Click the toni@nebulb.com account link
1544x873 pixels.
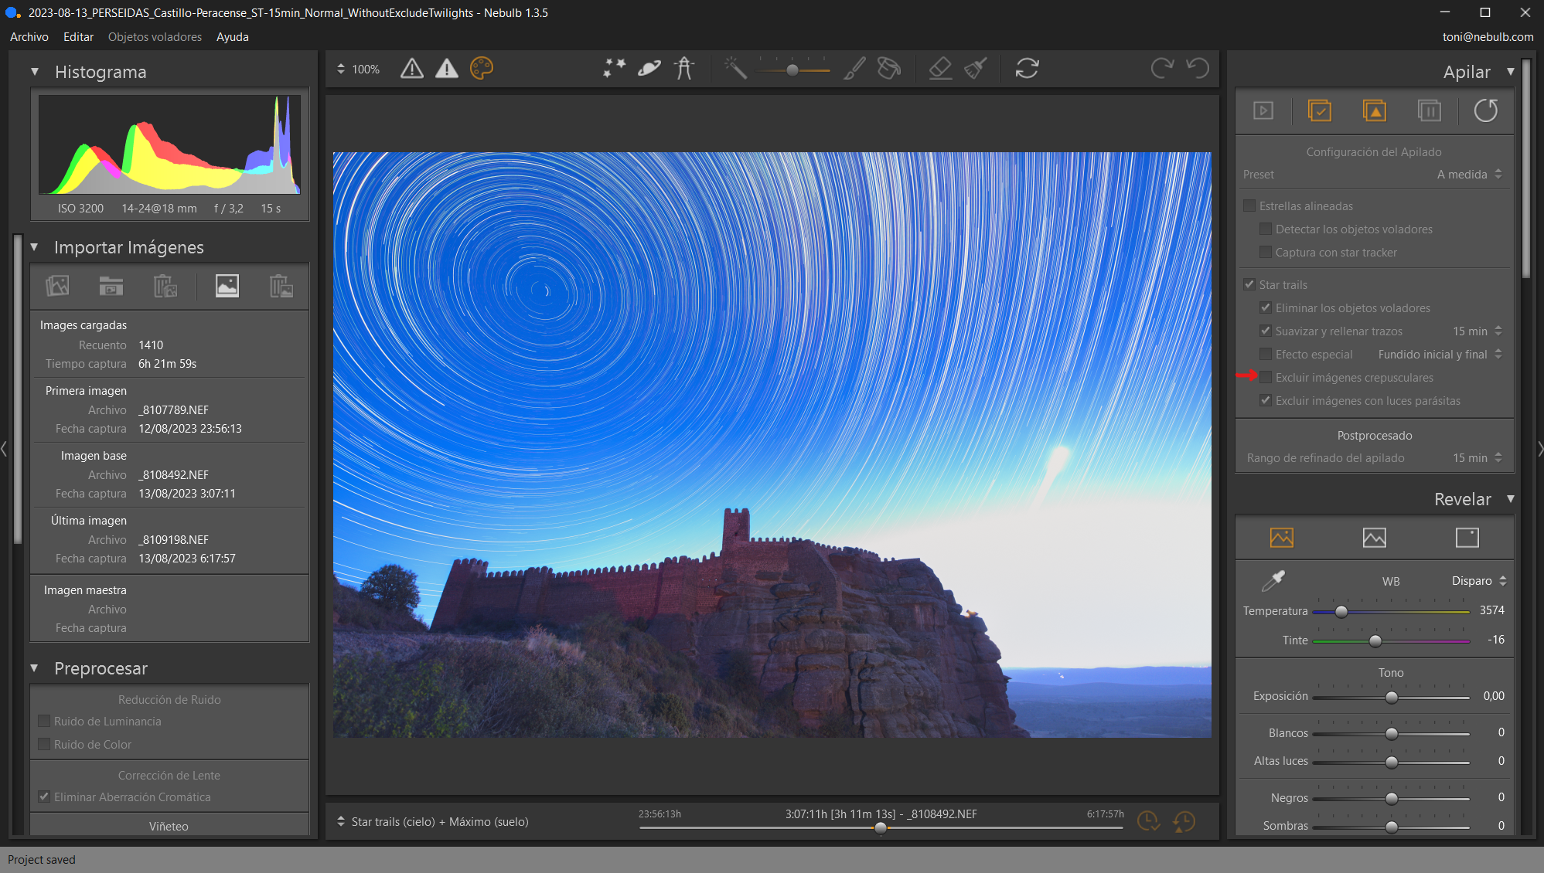1488,37
